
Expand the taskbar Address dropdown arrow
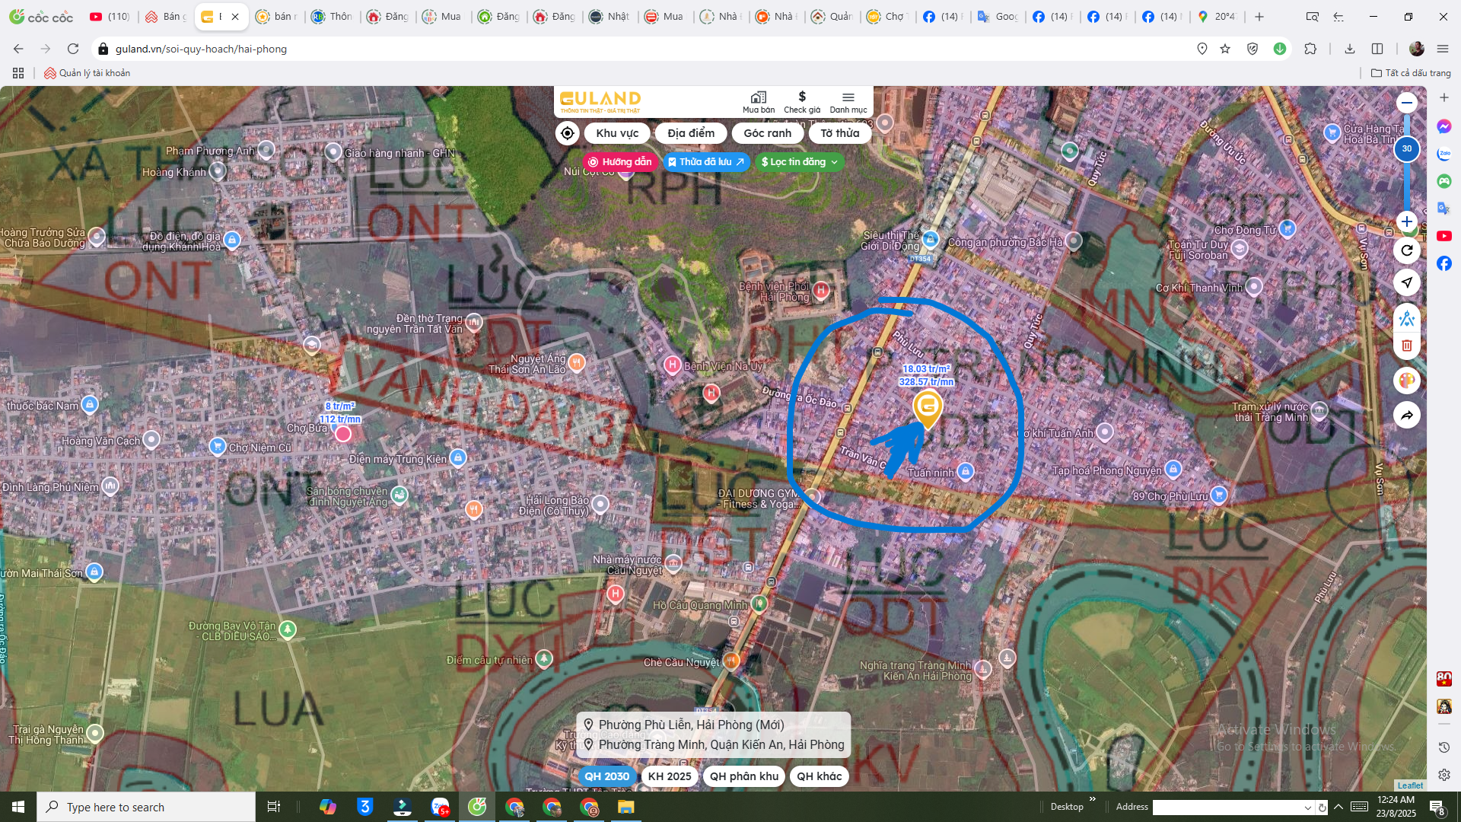click(x=1307, y=808)
